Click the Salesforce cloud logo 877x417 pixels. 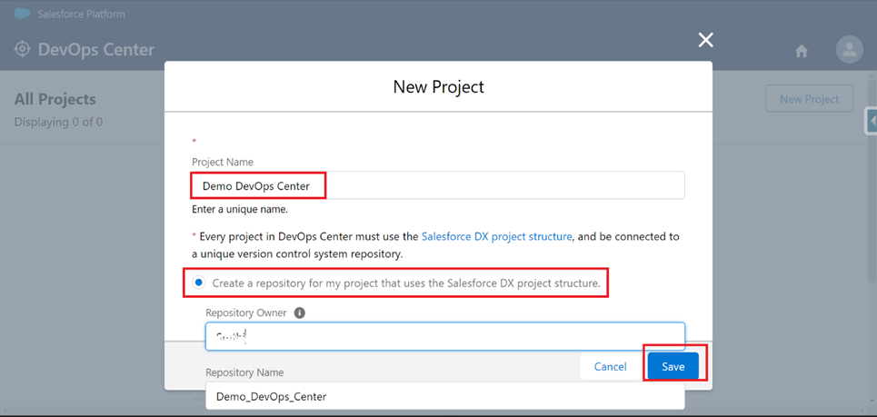click(x=22, y=14)
